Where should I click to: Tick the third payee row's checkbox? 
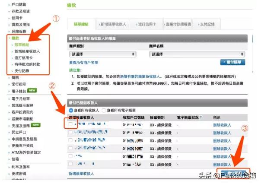tap(70, 140)
